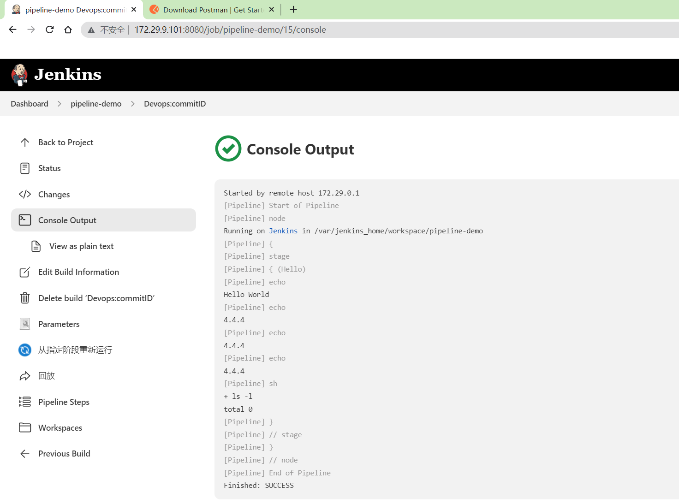Click the Edit Build Information pencil icon
Image resolution: width=679 pixels, height=504 pixels.
click(x=25, y=272)
